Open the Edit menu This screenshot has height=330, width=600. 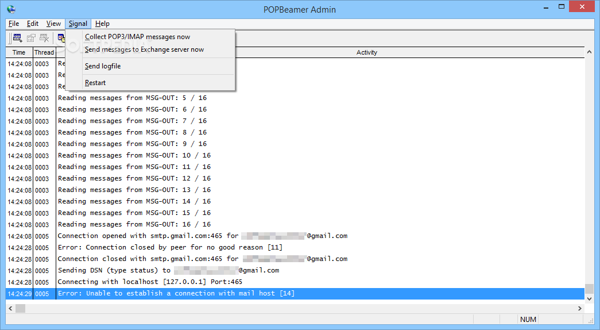click(33, 24)
